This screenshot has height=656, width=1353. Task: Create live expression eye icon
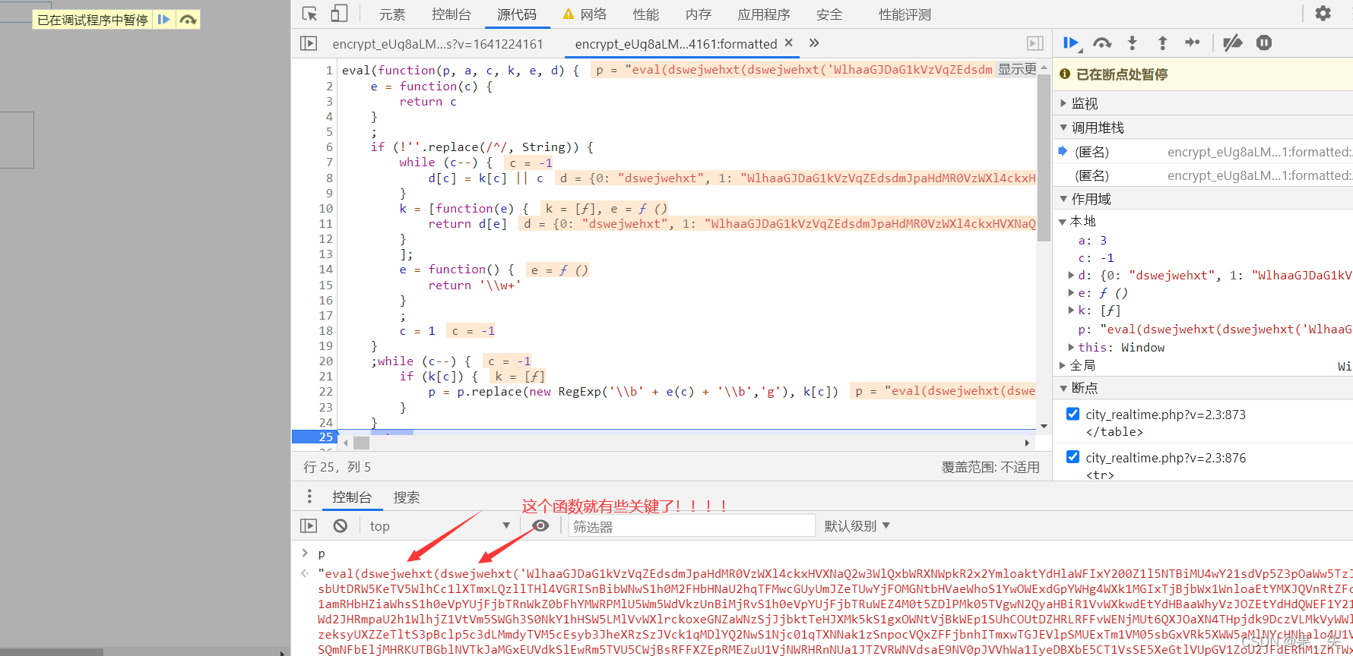pos(540,525)
